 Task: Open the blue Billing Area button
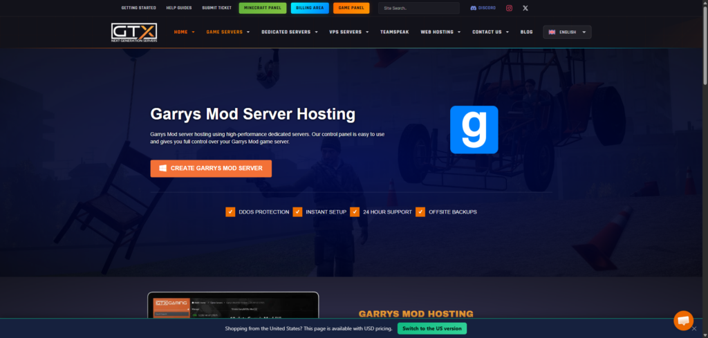pos(310,8)
